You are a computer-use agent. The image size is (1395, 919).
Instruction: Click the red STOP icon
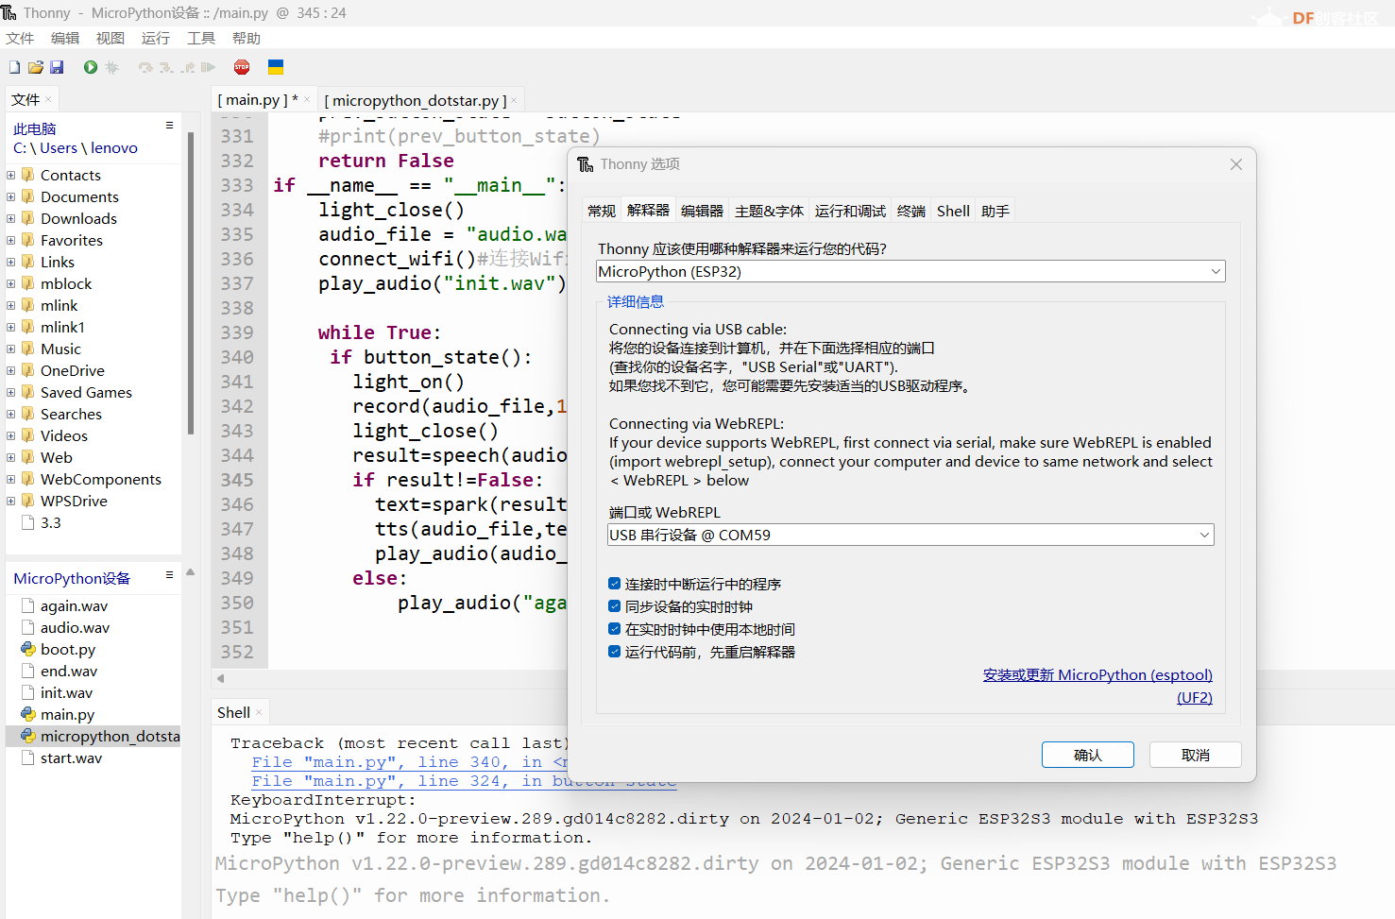coord(242,67)
